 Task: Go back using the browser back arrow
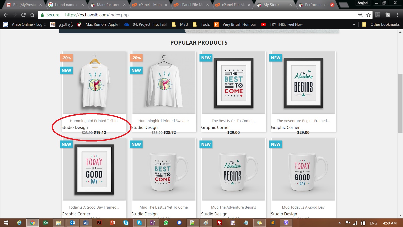click(x=6, y=15)
